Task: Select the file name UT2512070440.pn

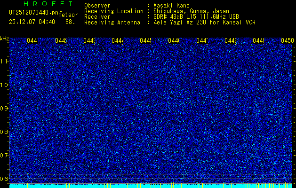Action: pyautogui.click(x=33, y=12)
